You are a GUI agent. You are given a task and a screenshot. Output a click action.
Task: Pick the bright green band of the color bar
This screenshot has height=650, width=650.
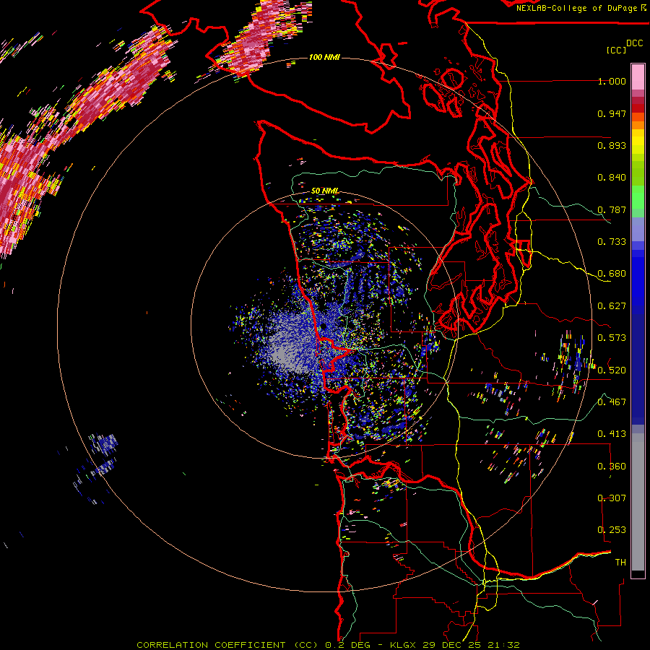(x=638, y=196)
